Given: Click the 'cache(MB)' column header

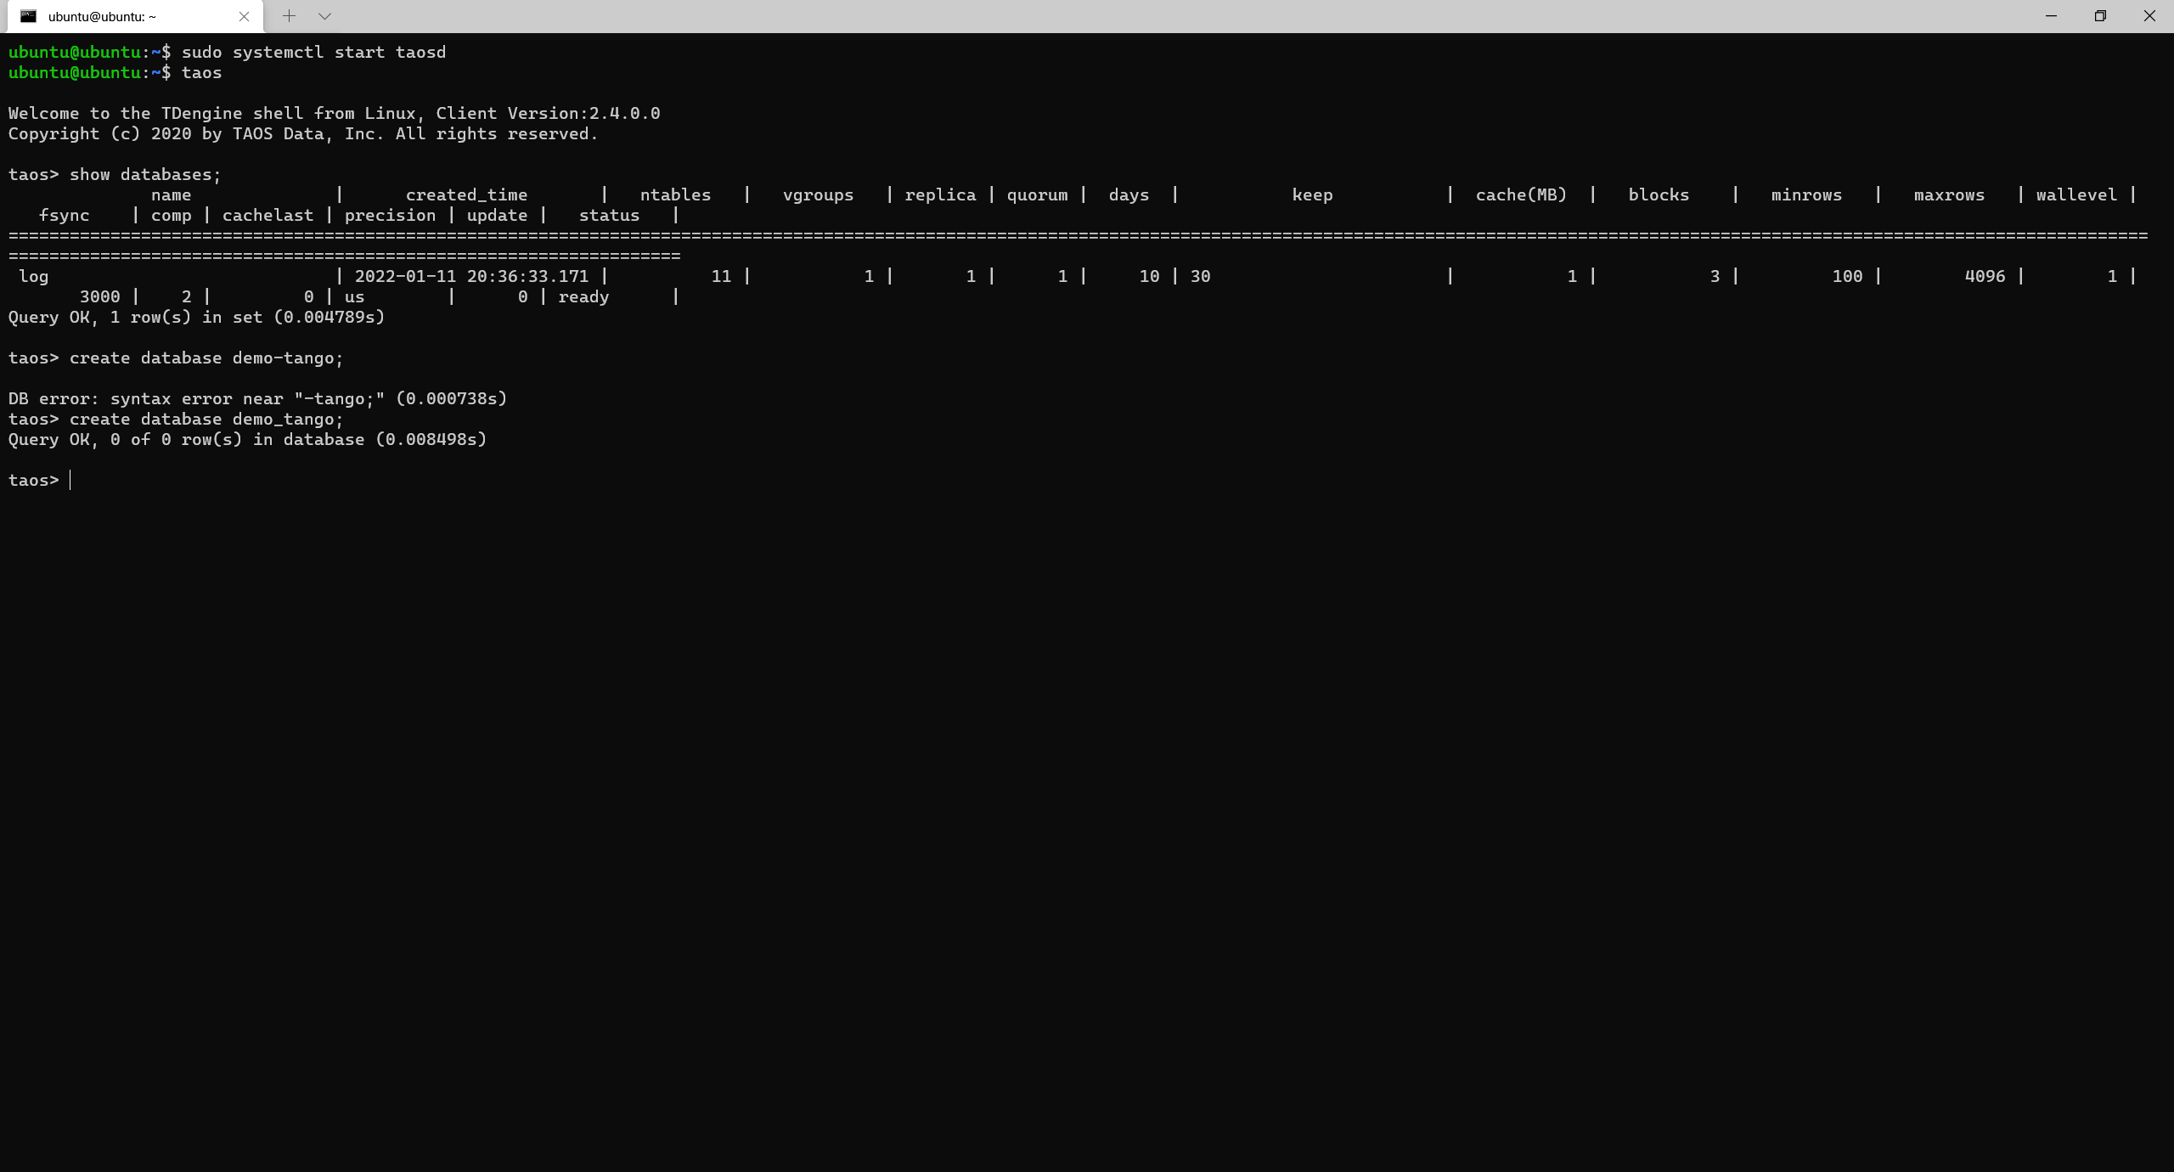Looking at the screenshot, I should tap(1521, 195).
